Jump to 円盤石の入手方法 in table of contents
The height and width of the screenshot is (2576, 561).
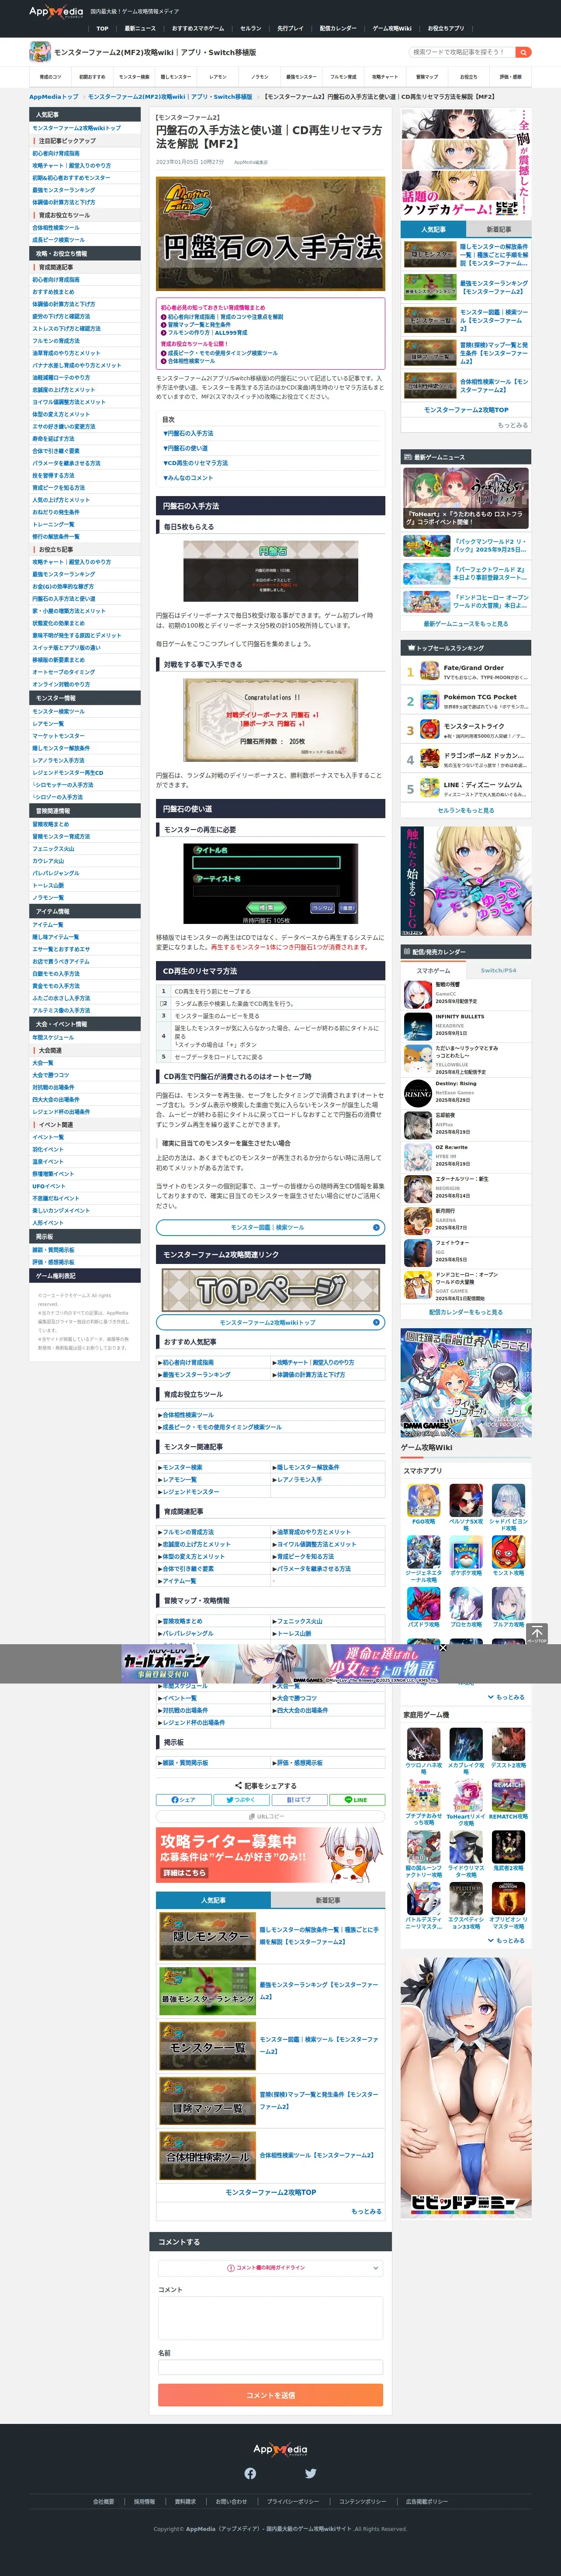(x=188, y=433)
